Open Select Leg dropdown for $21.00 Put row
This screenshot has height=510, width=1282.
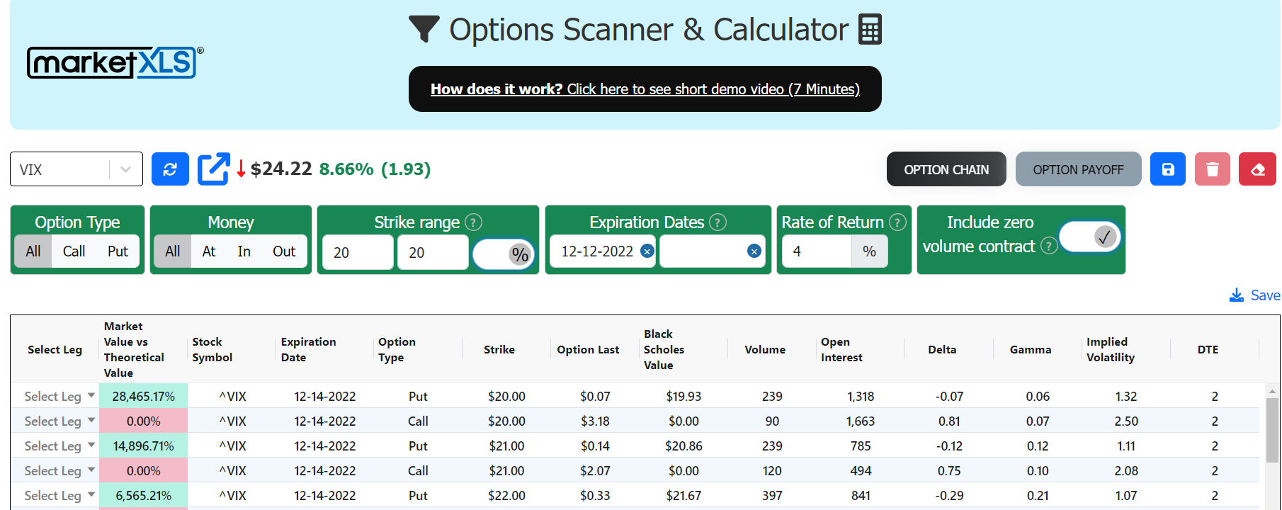[59, 446]
